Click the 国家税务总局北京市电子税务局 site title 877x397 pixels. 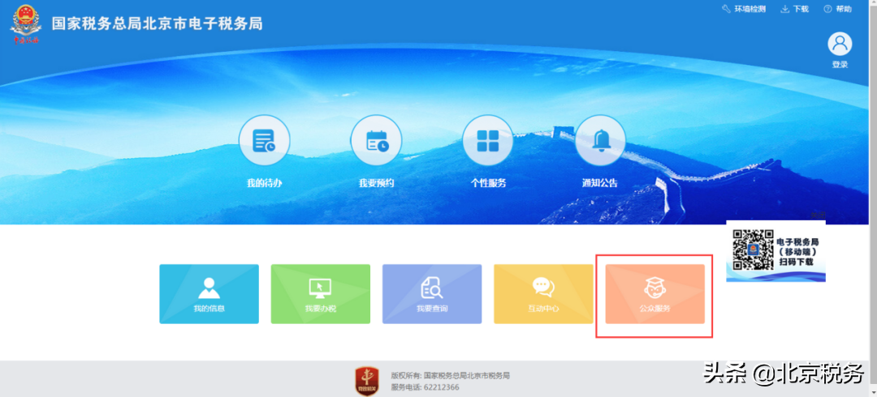tap(158, 24)
